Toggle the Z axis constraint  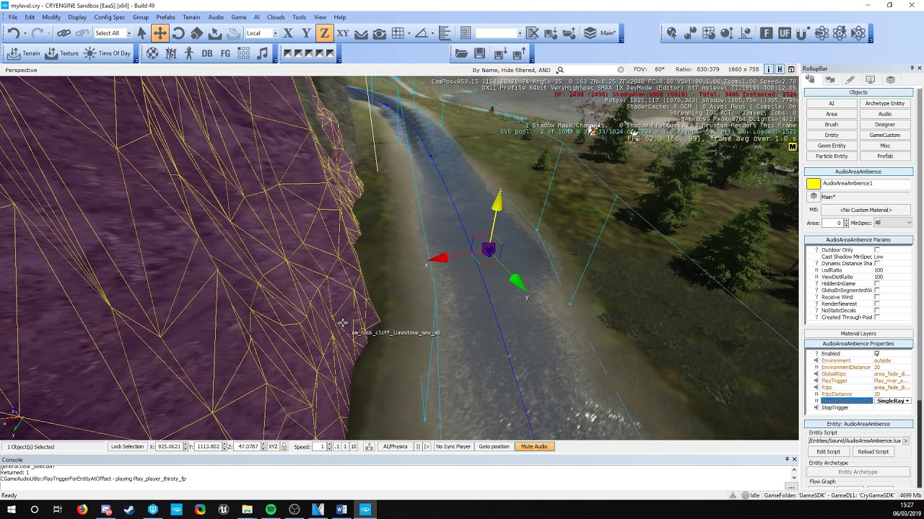324,32
